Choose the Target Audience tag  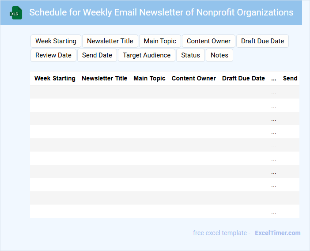147,55
